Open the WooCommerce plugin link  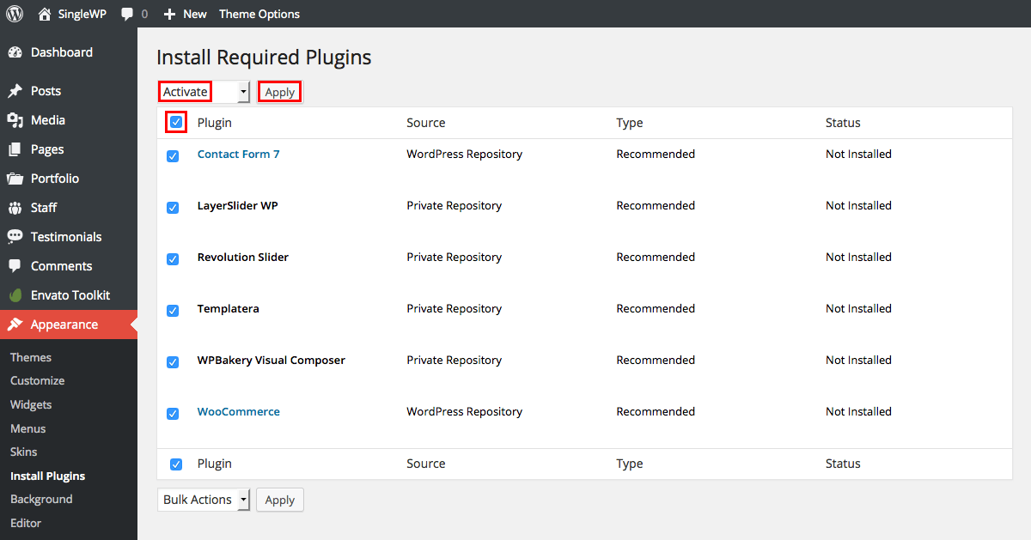tap(239, 411)
